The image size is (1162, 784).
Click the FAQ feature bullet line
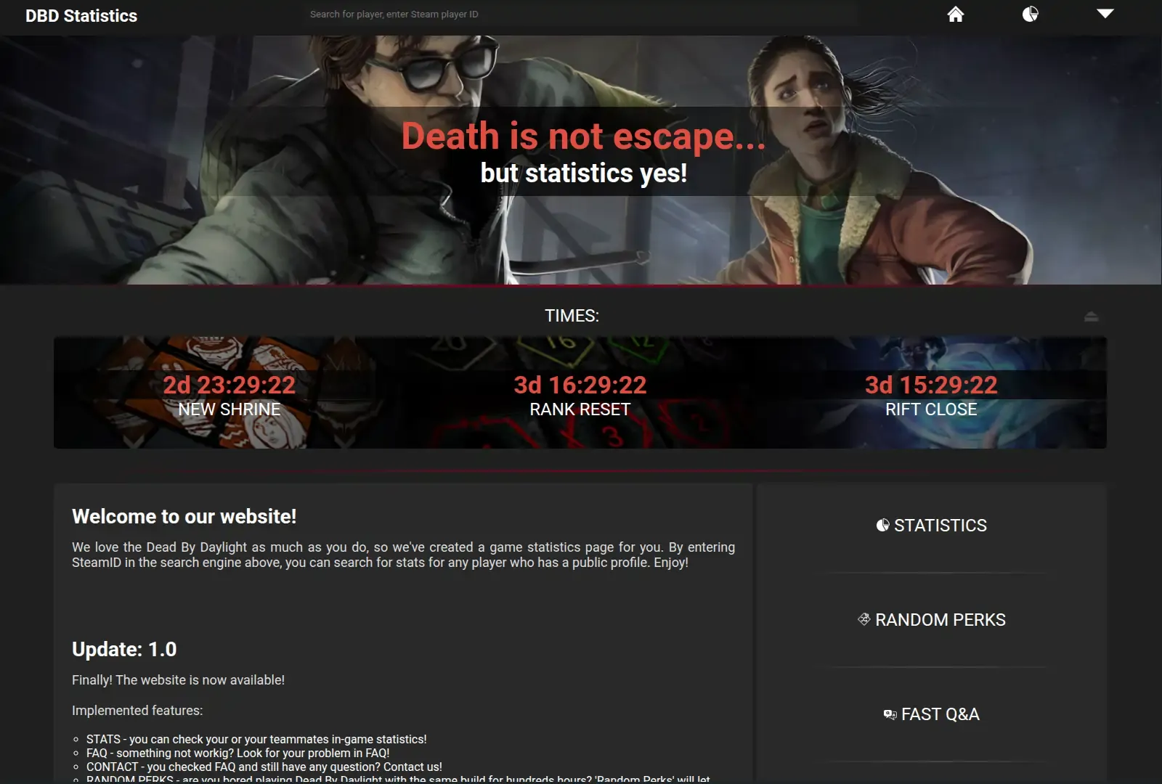[238, 753]
